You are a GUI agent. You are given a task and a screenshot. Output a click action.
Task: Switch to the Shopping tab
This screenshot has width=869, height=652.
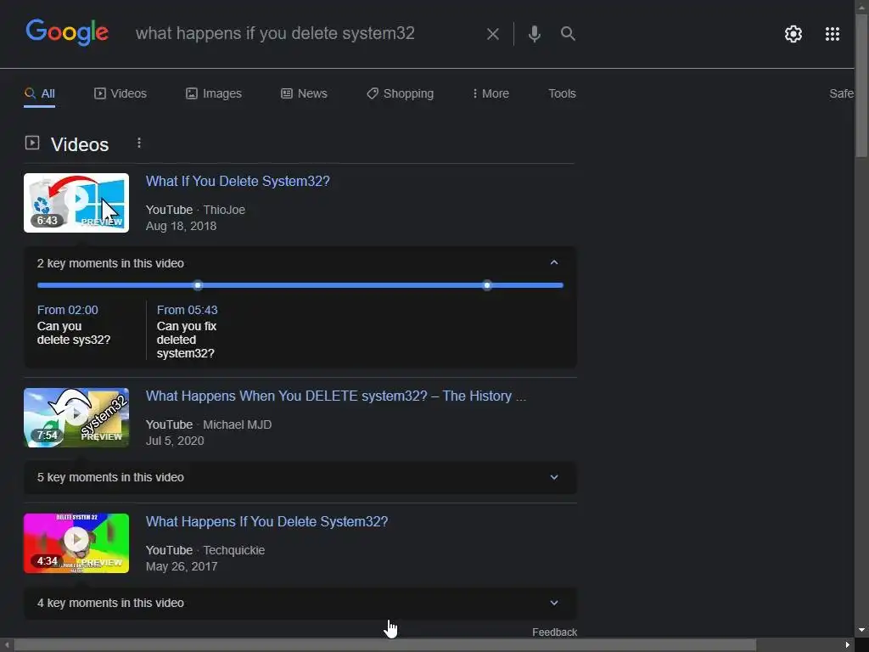400,93
